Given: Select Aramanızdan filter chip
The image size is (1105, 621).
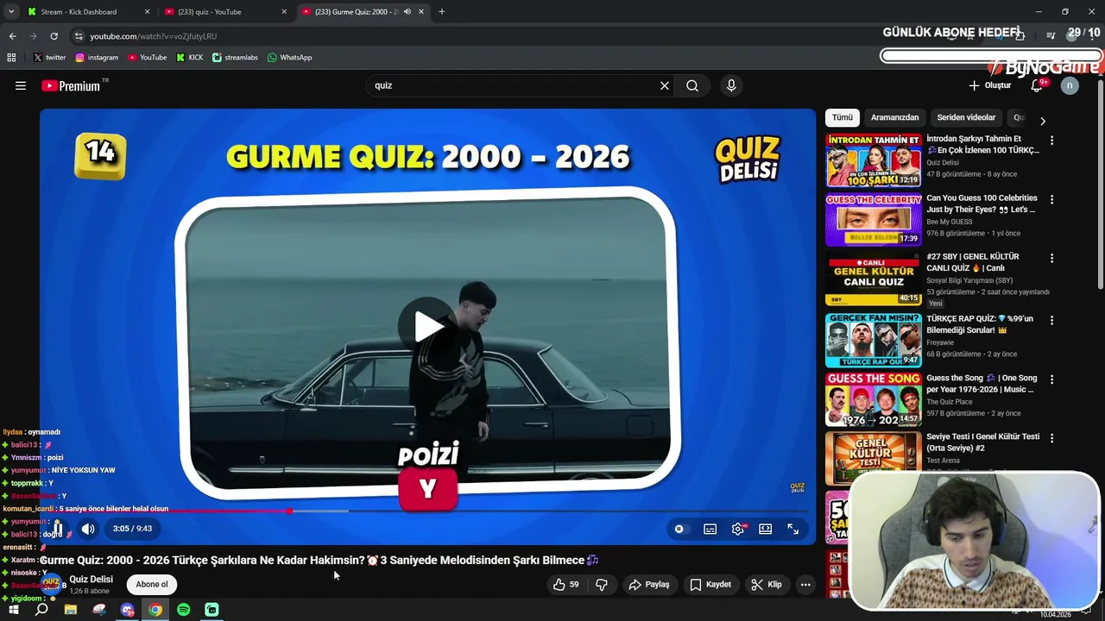Looking at the screenshot, I should pos(894,117).
